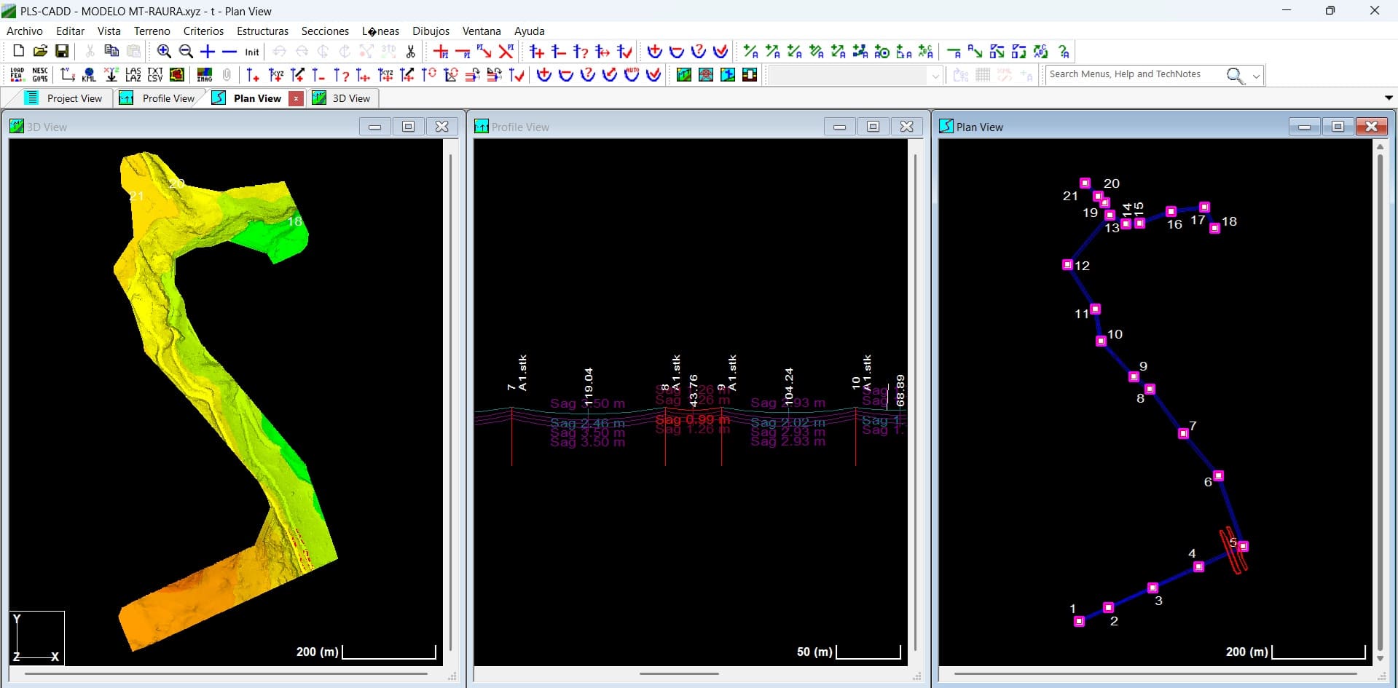Viewport: 1398px width, 688px height.
Task: Open file with the folder icon
Action: [40, 51]
